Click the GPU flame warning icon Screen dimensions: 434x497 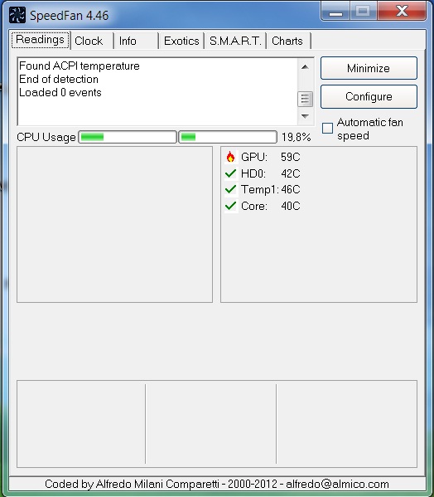pos(230,157)
